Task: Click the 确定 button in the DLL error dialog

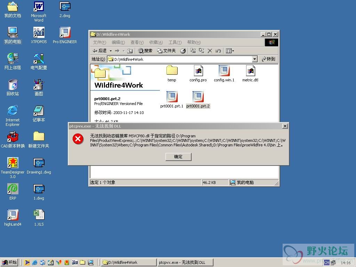Action: pyautogui.click(x=178, y=157)
